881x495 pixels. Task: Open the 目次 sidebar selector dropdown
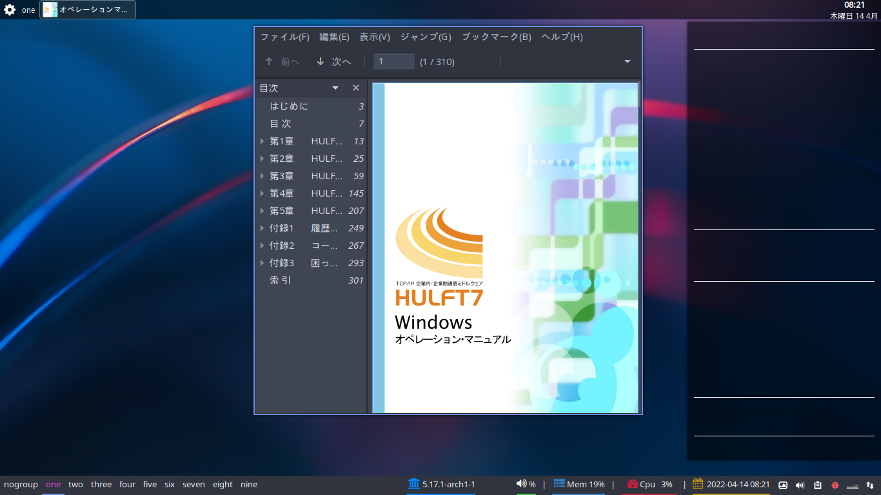click(335, 88)
